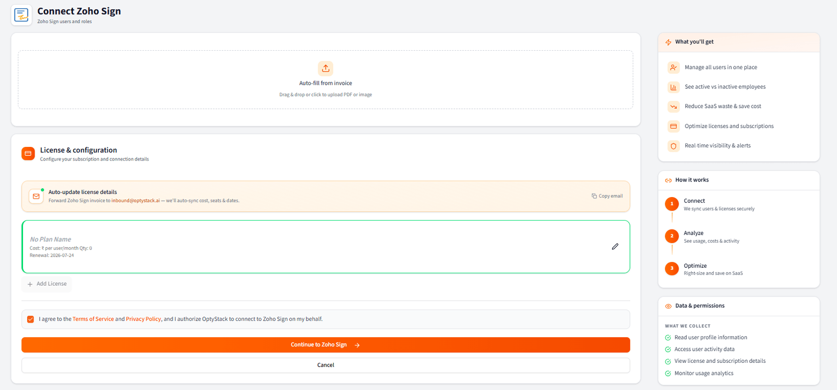Cancel the Zoho Sign connection
This screenshot has width=837, height=390.
(325, 365)
